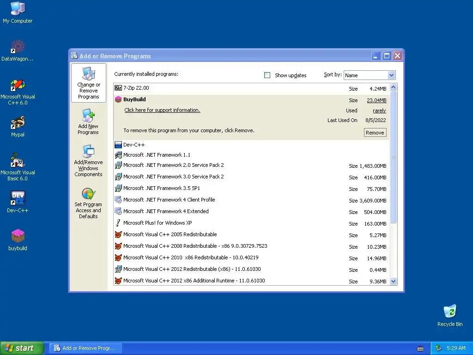
Task: Select Microsoft .NET Framework 4 Extended row
Action: click(x=252, y=212)
